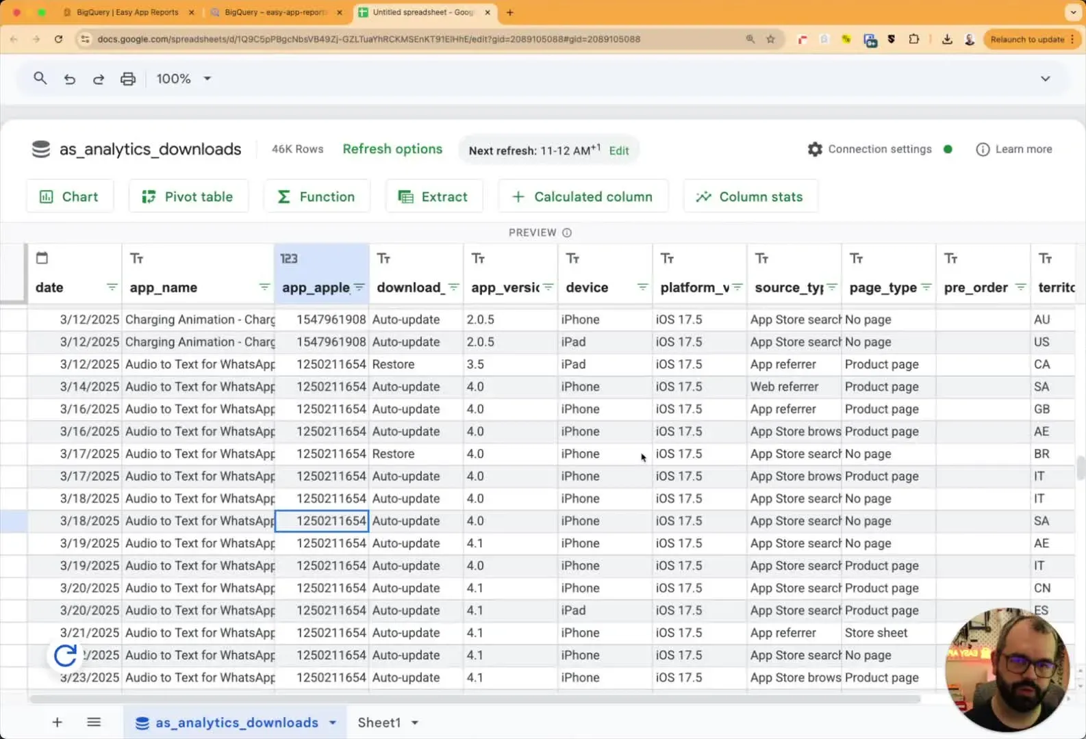Open the browser downloads icon
Screen dimensions: 1086x739
click(947, 40)
